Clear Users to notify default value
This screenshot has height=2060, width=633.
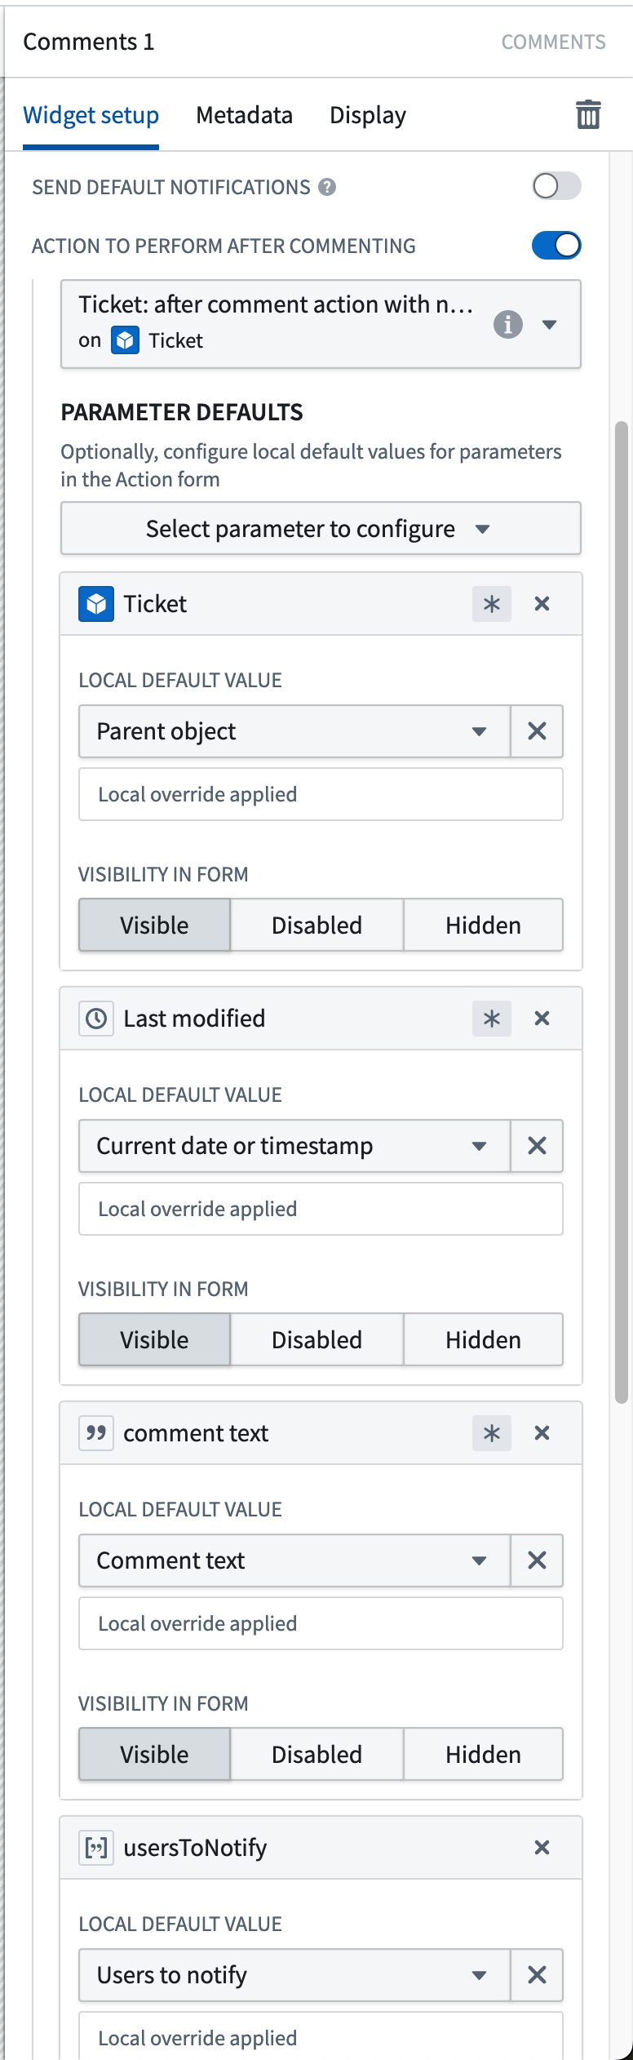click(537, 1975)
